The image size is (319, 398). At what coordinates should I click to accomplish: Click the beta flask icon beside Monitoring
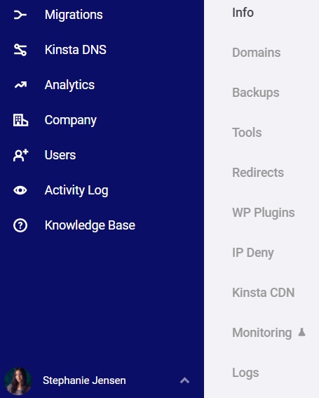(301, 332)
